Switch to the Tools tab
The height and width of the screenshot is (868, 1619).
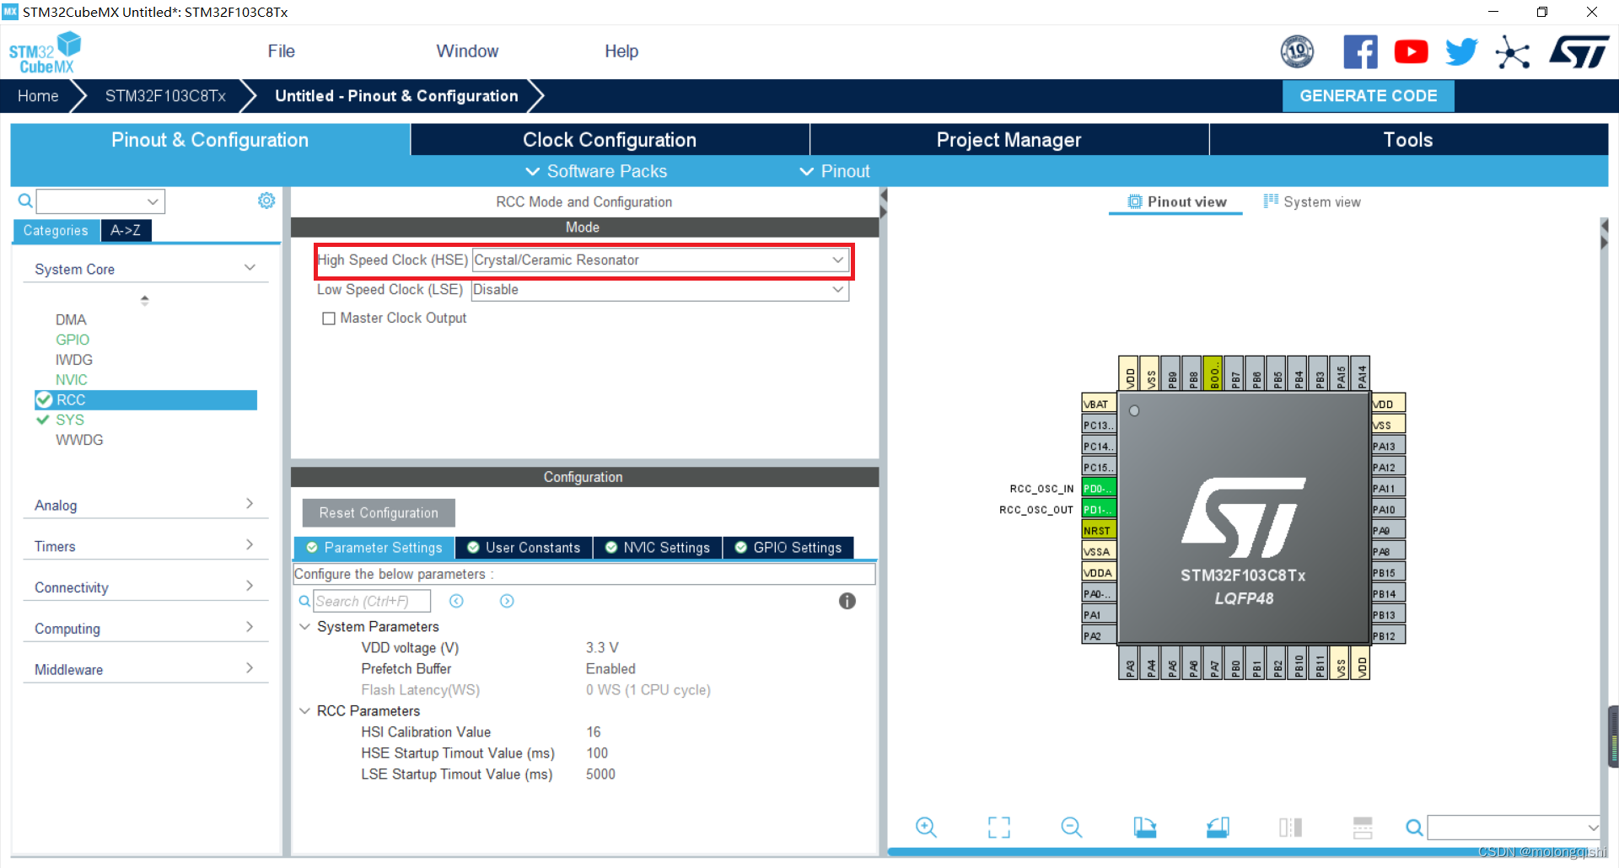point(1408,140)
